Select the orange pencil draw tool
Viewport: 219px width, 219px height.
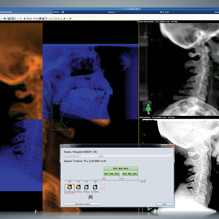click(18, 18)
